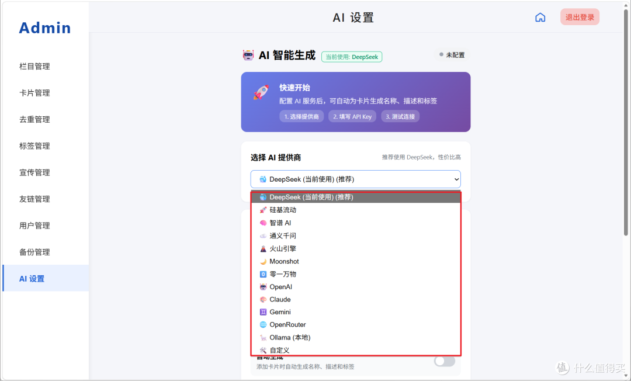631x381 pixels.
Task: Click the moon icon next to Moonshot
Action: tap(263, 262)
